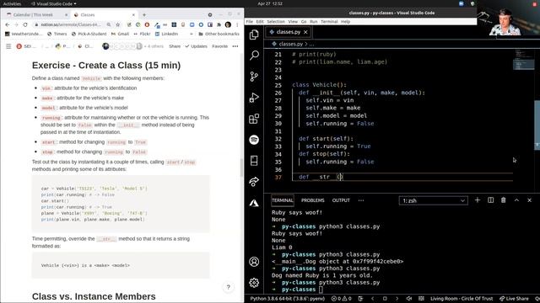Open the Source Control view
540x303 pixels.
(254, 77)
